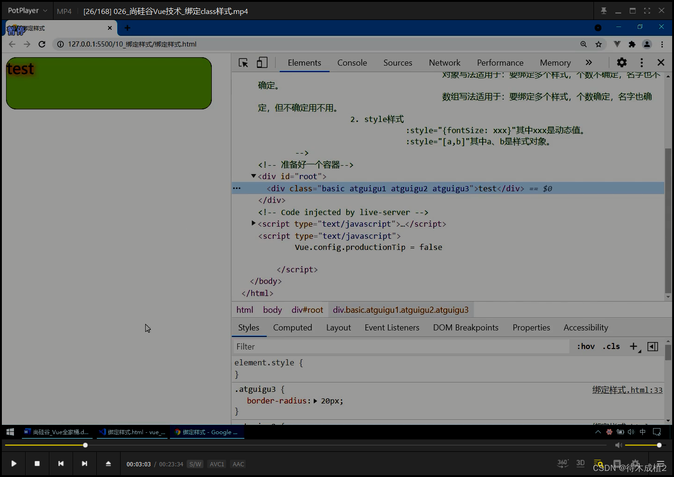Open the Event Listeners tab
Screen dimensions: 674x477
tap(392, 328)
